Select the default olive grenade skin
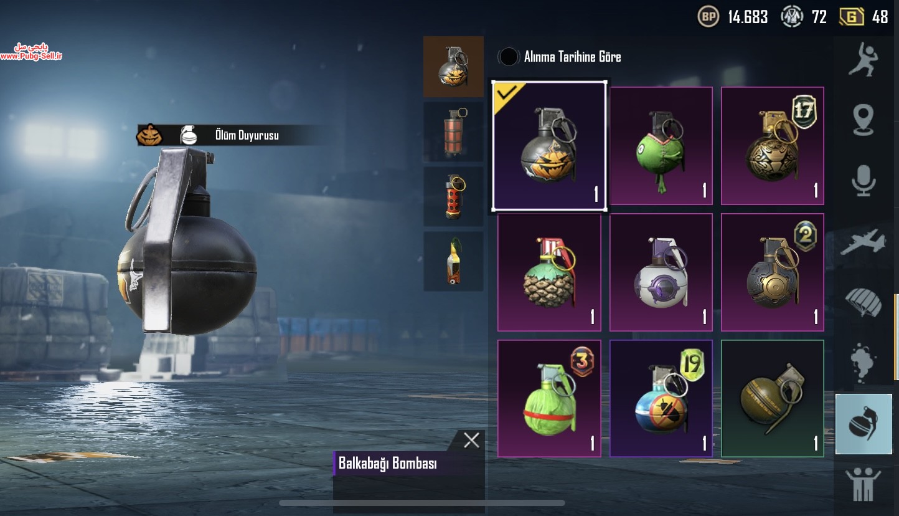The width and height of the screenshot is (899, 516). pyautogui.click(x=773, y=398)
